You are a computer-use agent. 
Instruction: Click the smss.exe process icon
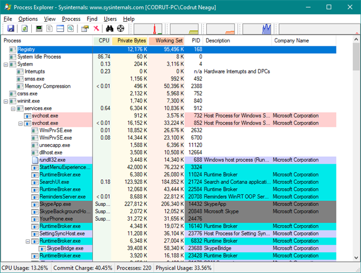point(20,79)
